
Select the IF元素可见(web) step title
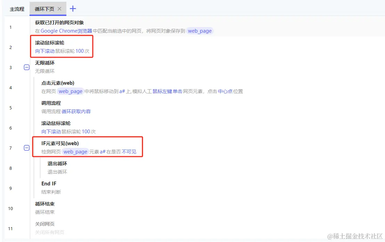pyautogui.click(x=60, y=143)
